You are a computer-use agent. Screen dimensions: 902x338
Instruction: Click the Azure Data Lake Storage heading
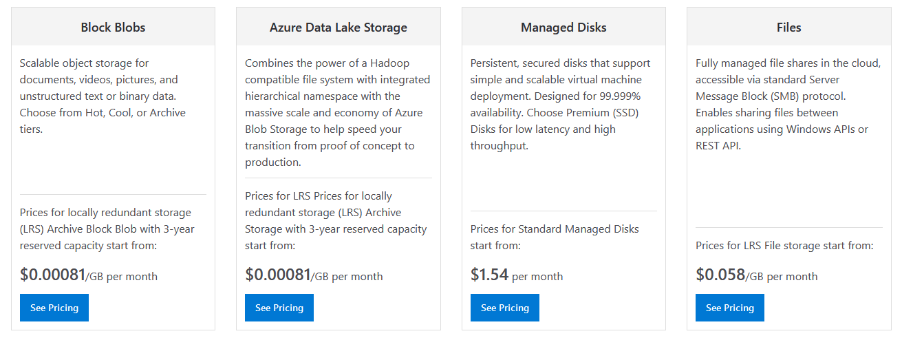point(339,28)
